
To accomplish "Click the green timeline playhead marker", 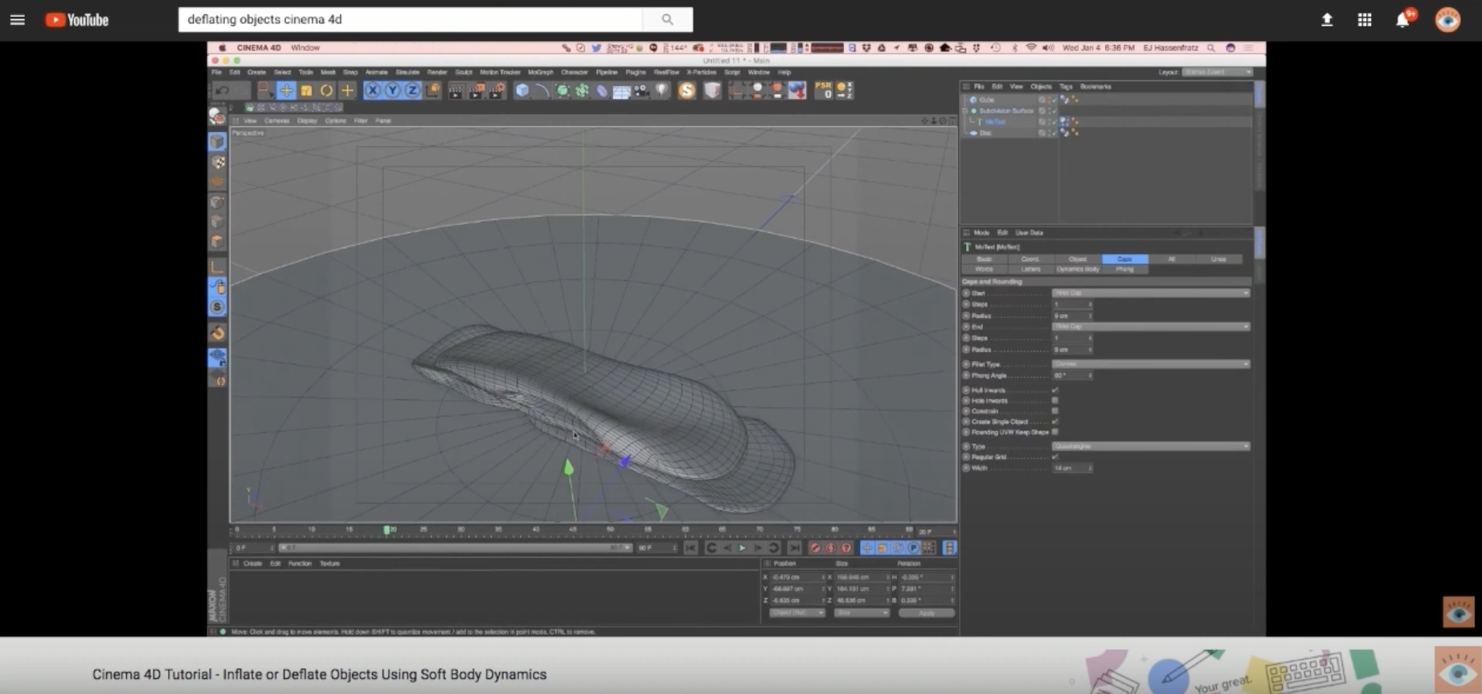I will point(387,530).
